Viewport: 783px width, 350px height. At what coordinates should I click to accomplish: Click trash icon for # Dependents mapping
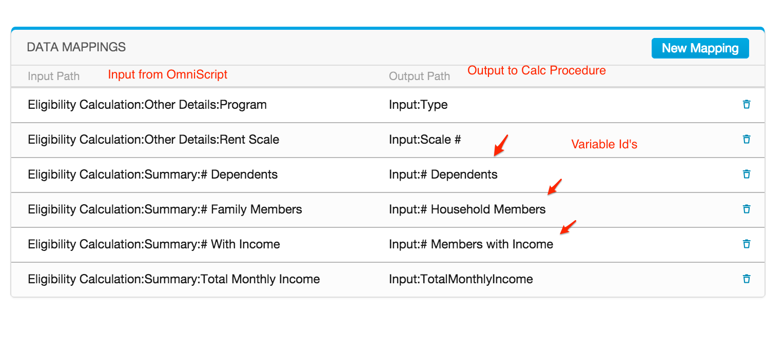pos(747,174)
